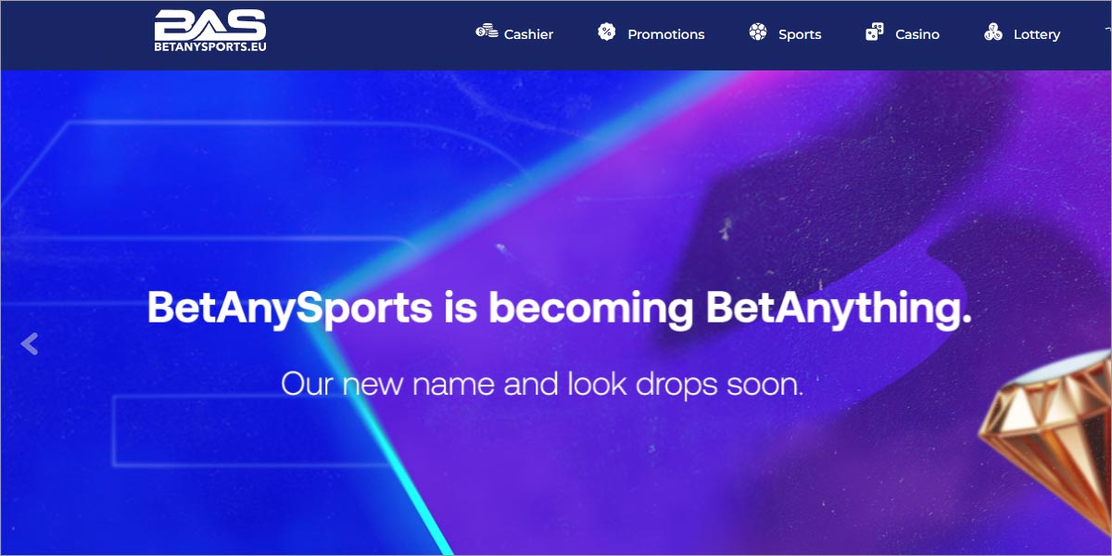Go to the Sports section label

800,34
